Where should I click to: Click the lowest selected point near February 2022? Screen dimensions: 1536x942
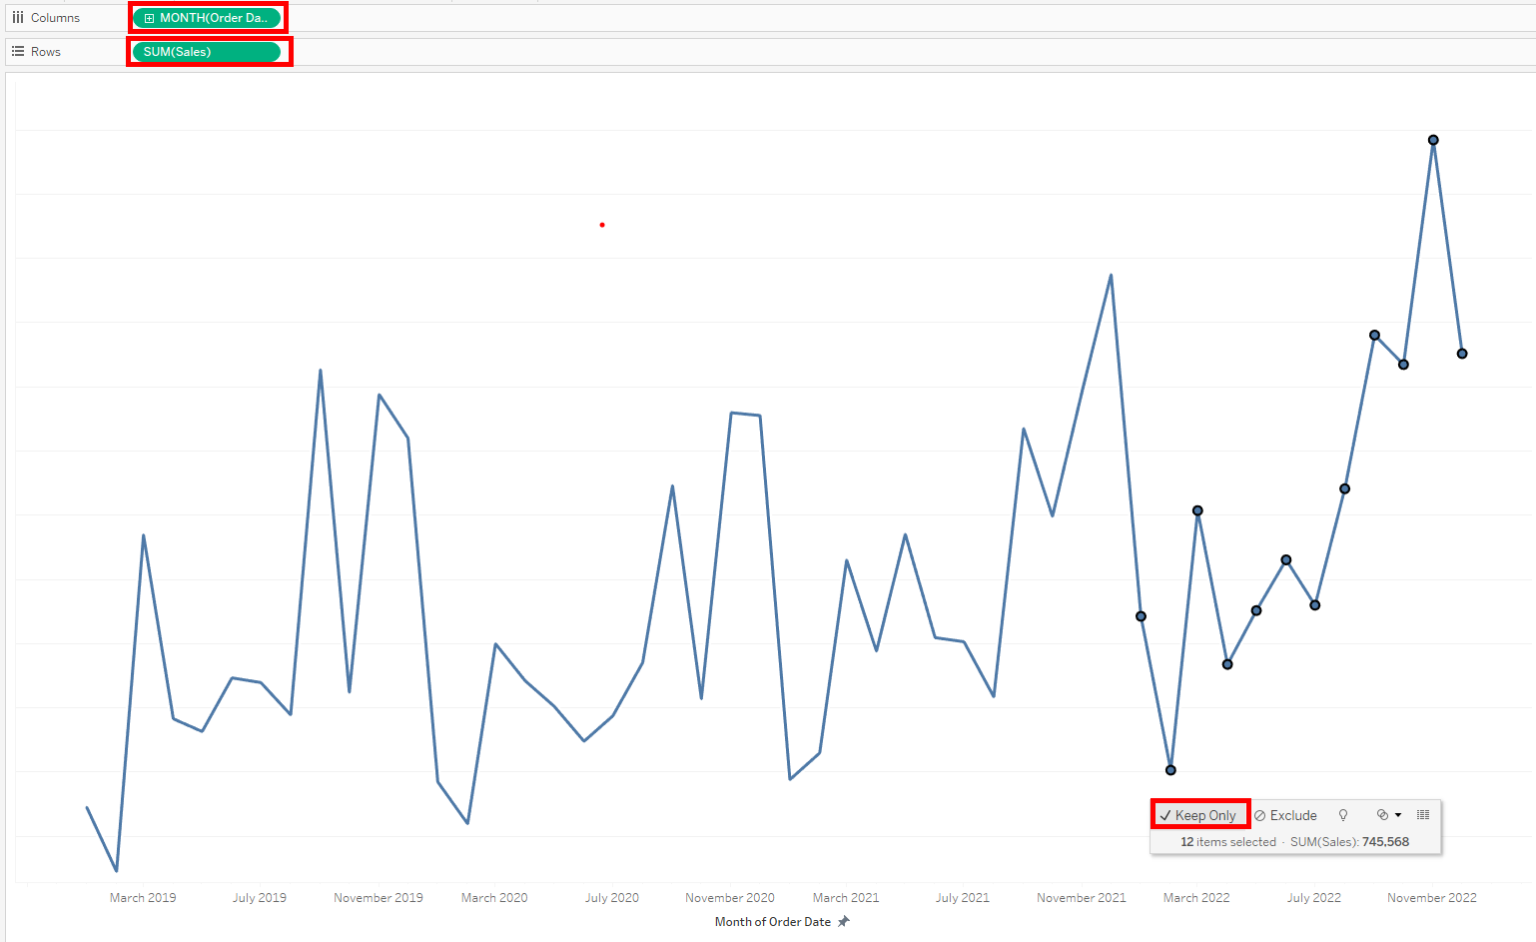point(1170,769)
